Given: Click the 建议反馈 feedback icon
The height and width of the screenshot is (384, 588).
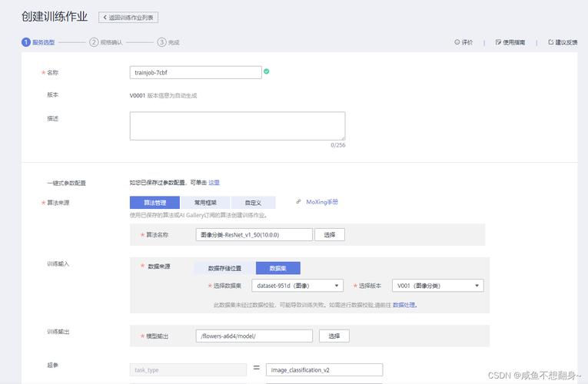Looking at the screenshot, I should click(x=550, y=43).
